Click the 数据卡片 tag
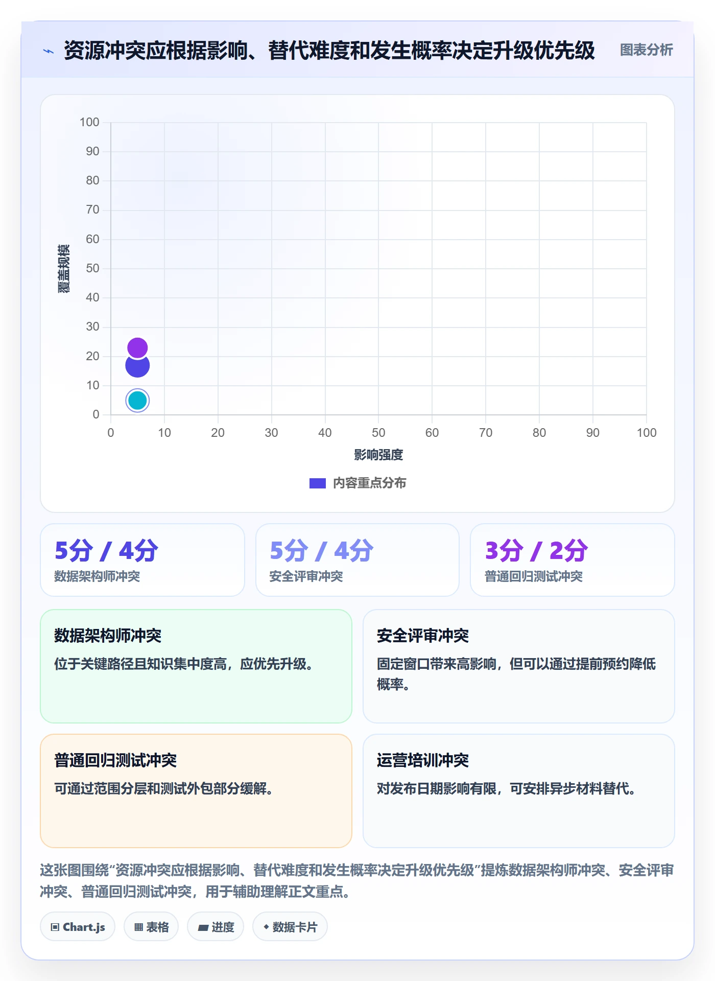The image size is (715, 981). (x=290, y=927)
